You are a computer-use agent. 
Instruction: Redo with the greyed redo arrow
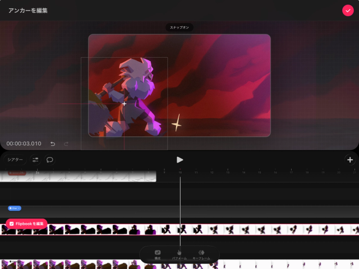66,143
